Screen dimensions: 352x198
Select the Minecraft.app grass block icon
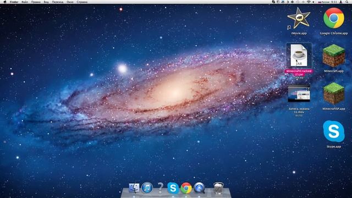[334, 56]
